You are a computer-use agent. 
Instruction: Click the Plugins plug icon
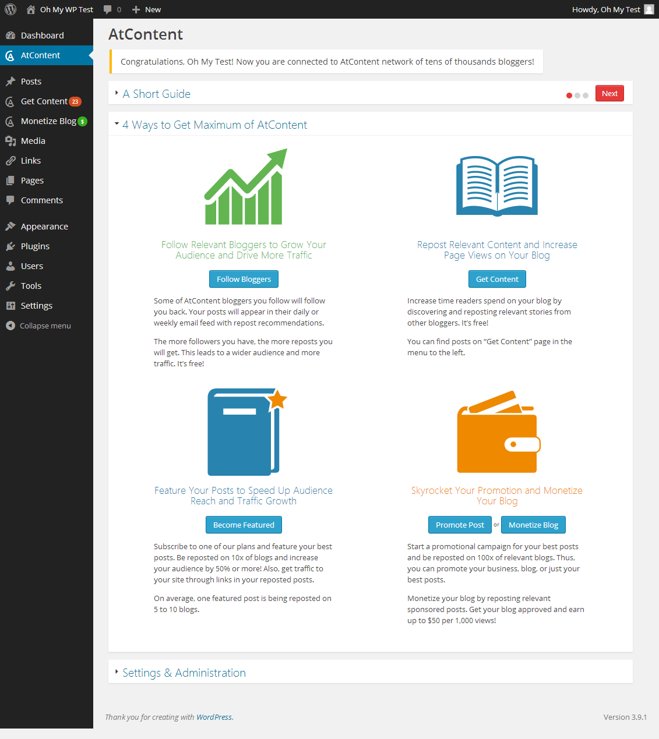(x=10, y=246)
